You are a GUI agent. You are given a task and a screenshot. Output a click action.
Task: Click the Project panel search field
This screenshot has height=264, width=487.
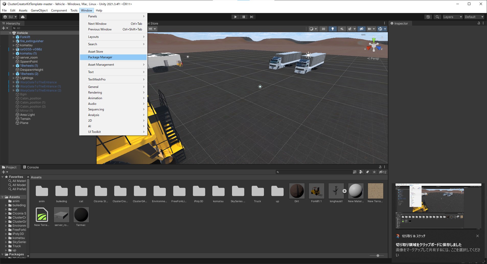314,172
